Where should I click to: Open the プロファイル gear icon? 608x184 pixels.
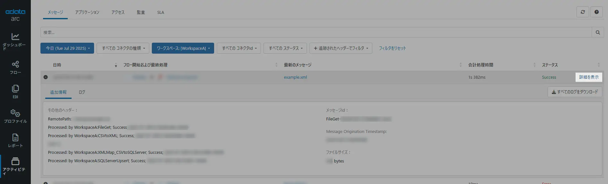[x=15, y=113]
